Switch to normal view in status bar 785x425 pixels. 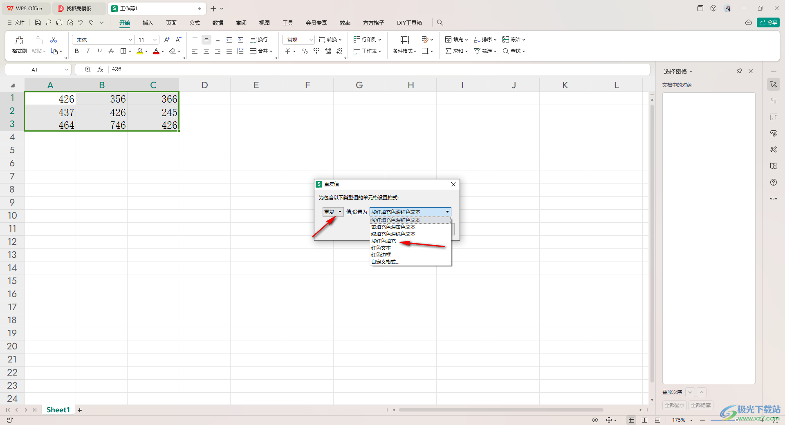pos(632,420)
